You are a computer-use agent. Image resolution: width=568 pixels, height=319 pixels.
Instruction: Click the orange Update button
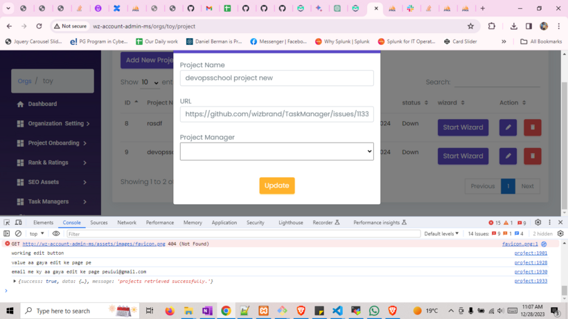coord(277,185)
